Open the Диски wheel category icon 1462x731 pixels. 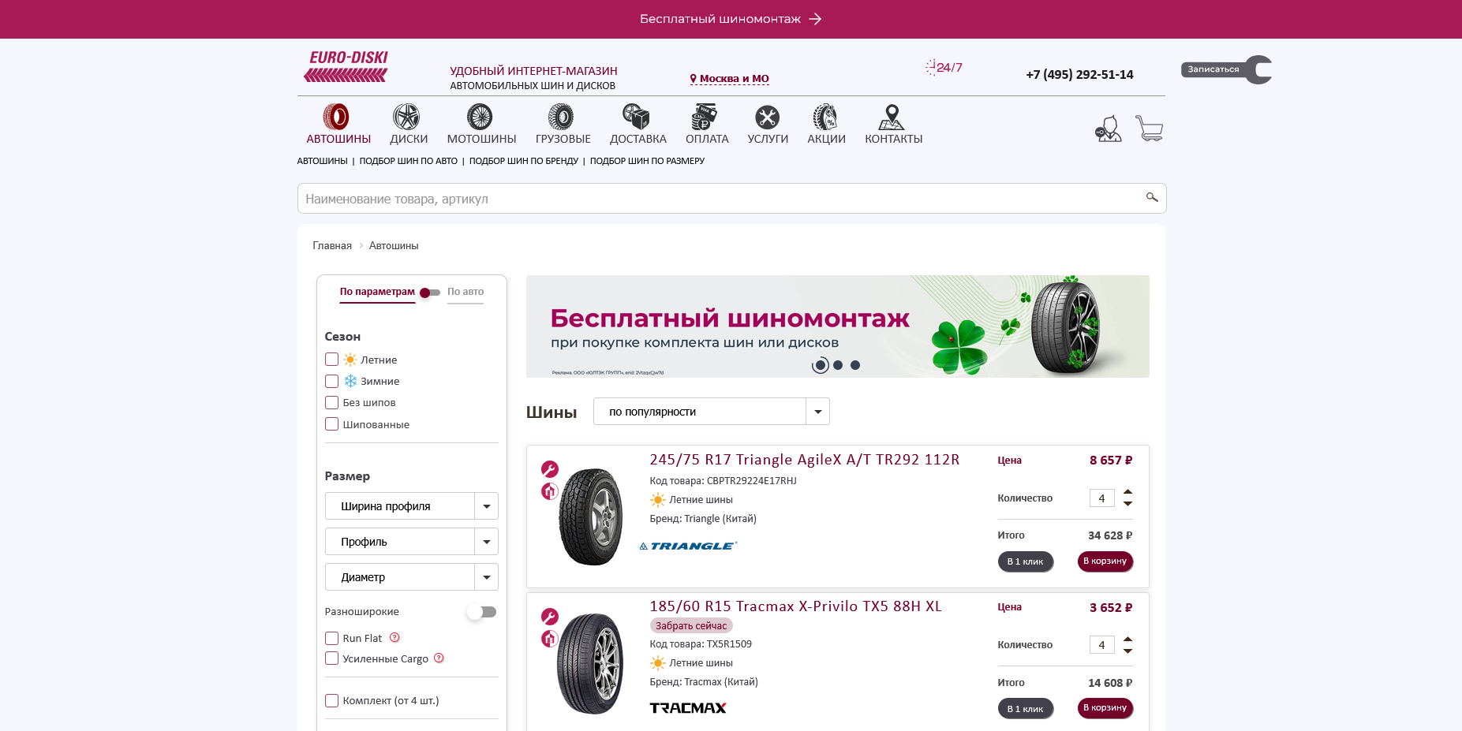[406, 117]
